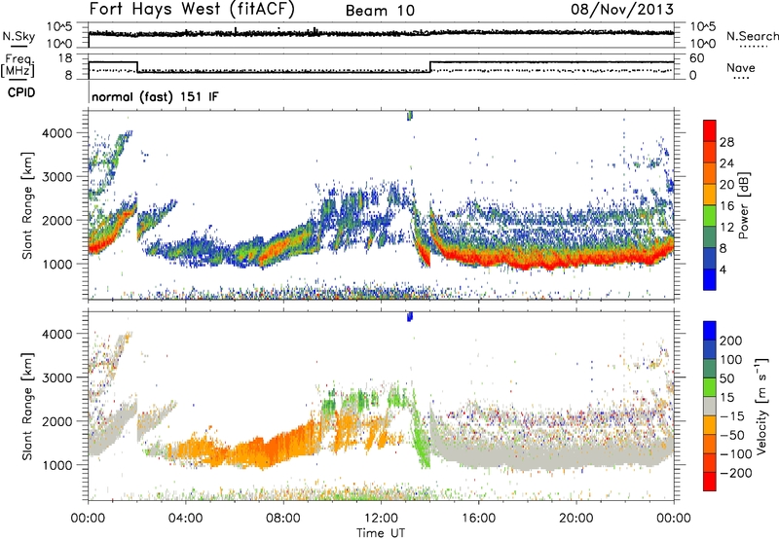
Task: Click the 'Time UT' axis title
Action: (x=381, y=532)
